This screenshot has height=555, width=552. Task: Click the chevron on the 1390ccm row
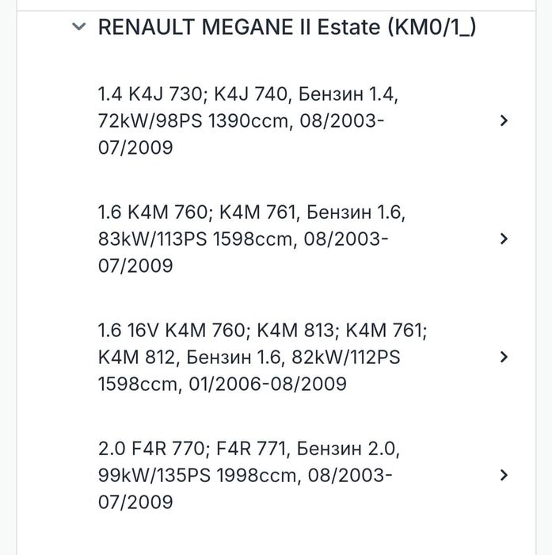coord(504,121)
